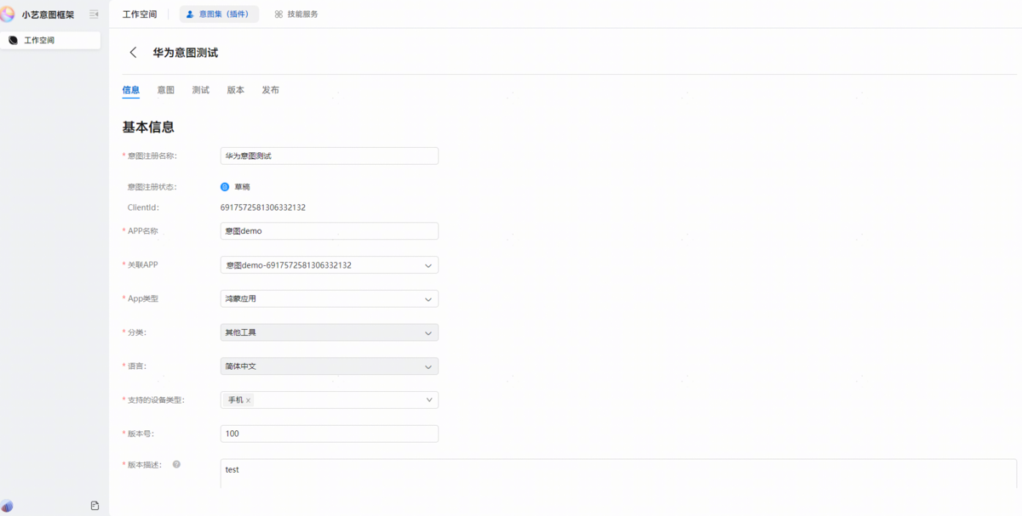This screenshot has width=1022, height=516.
Task: Click the user avatar at bottom left
Action: 8,506
